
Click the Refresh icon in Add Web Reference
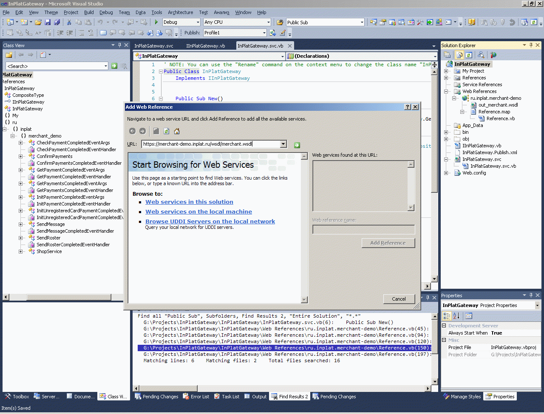tap(167, 131)
